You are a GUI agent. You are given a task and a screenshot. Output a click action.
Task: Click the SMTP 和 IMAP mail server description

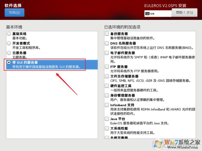[153, 59]
